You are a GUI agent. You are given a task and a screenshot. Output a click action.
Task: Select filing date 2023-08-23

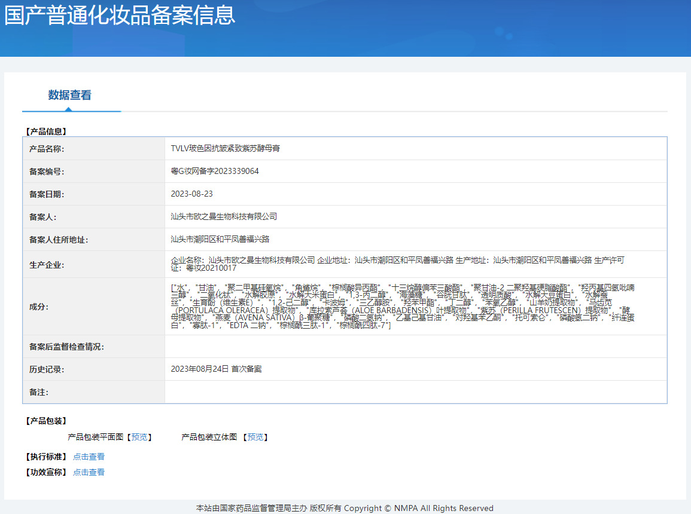pyautogui.click(x=191, y=194)
